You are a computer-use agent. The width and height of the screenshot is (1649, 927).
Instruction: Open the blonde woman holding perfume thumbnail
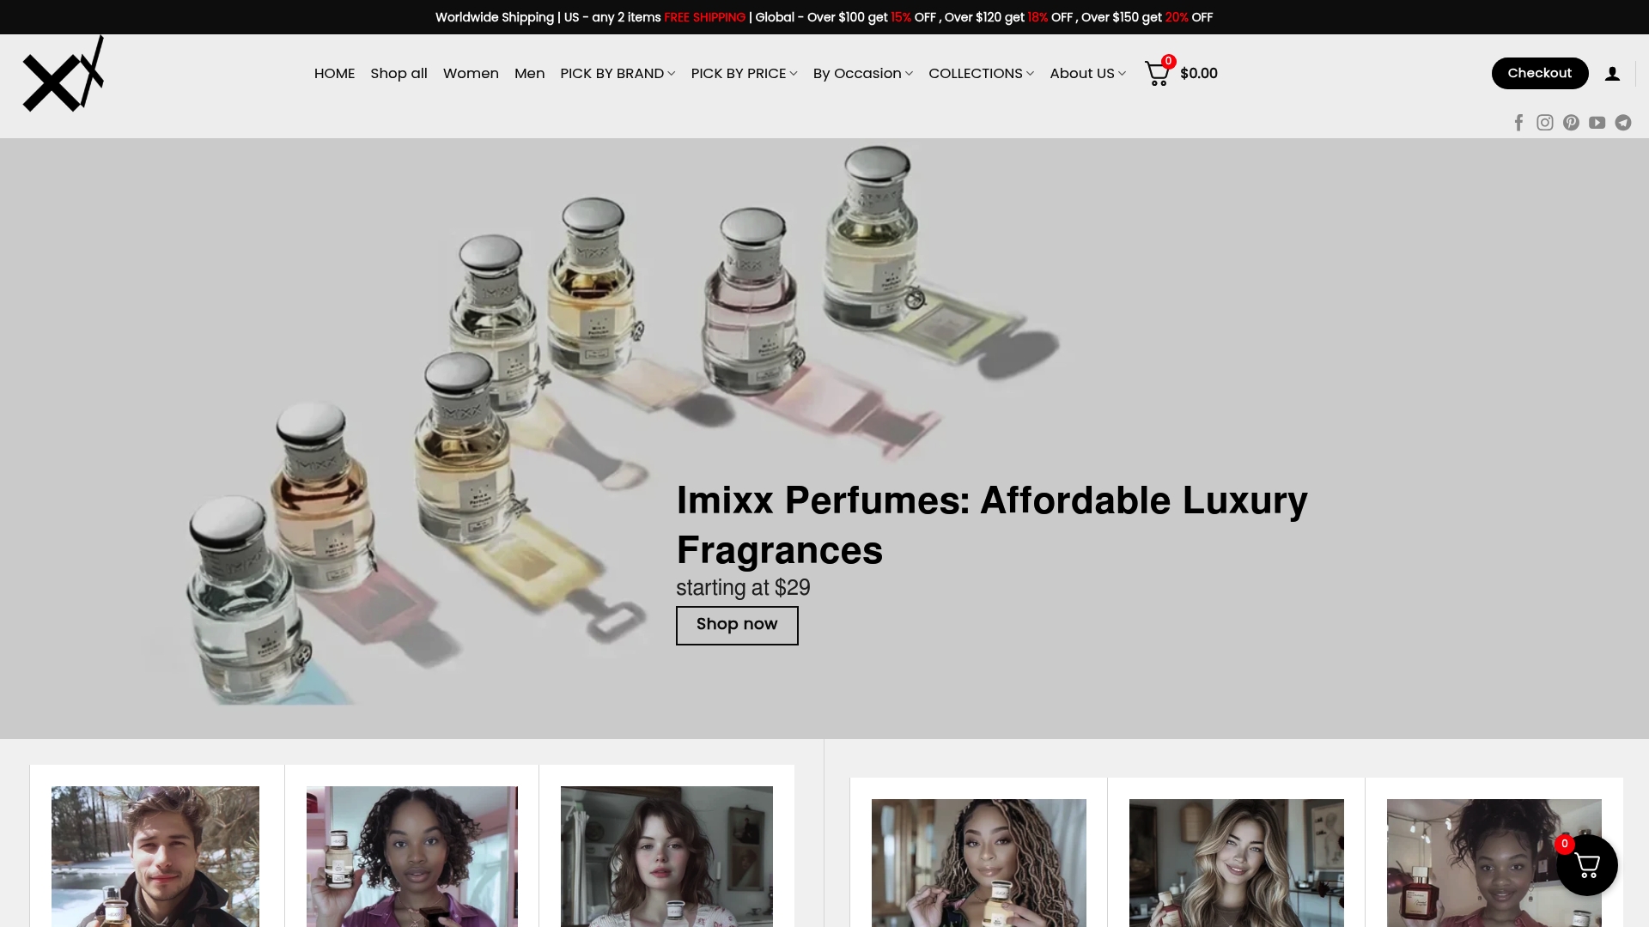(x=1237, y=863)
